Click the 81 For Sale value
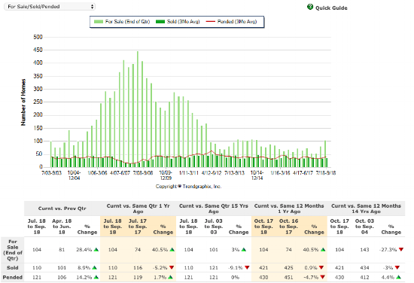Image resolution: width=414 pixels, height=283 pixels. pyautogui.click(x=62, y=249)
